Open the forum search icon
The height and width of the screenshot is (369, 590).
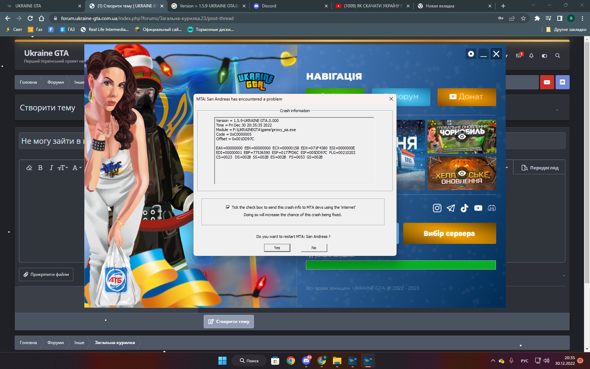(557, 56)
